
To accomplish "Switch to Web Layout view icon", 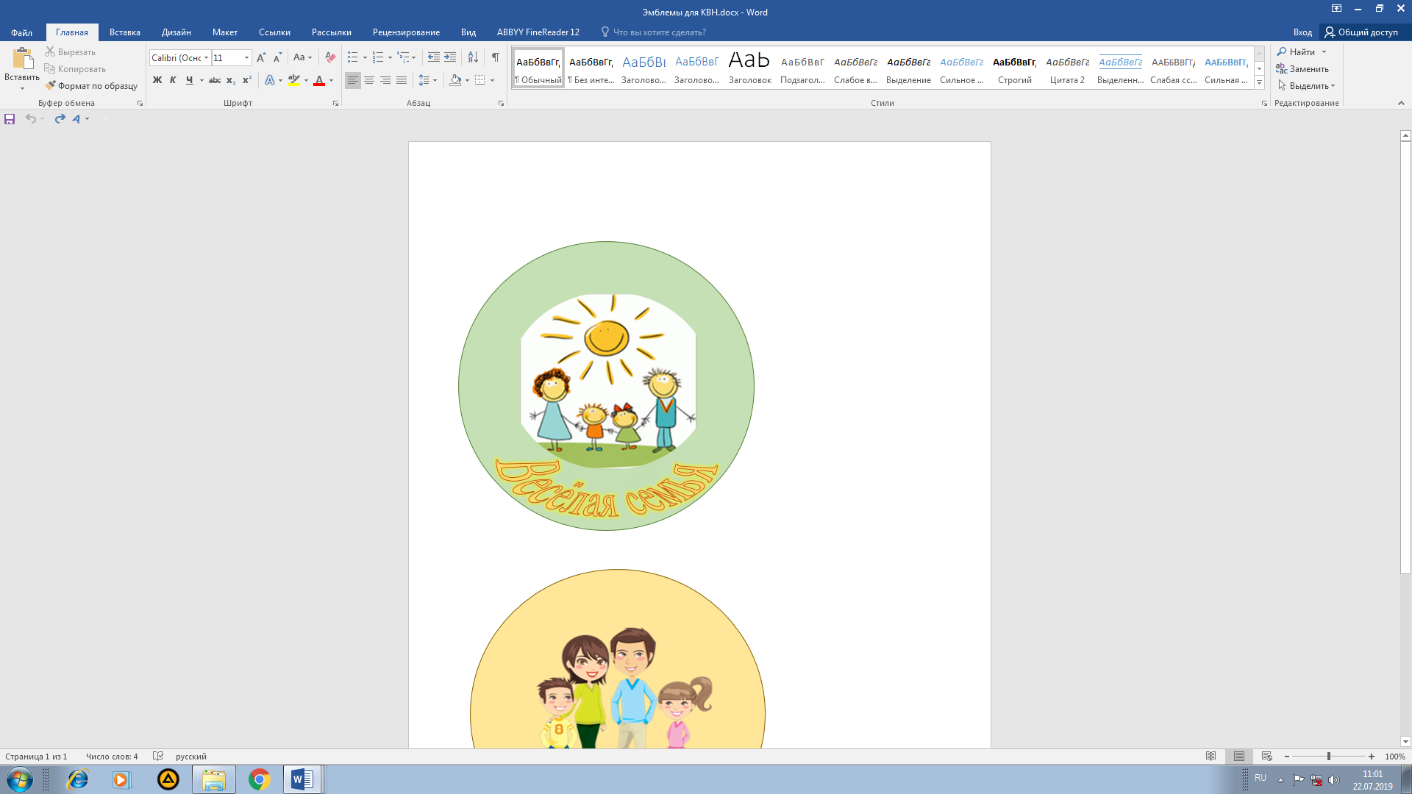I will (x=1266, y=756).
